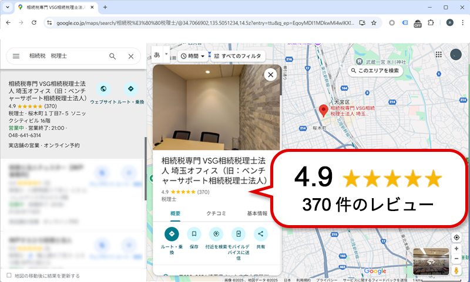
Task: Open the Chrome profile avatar
Action: (449, 23)
